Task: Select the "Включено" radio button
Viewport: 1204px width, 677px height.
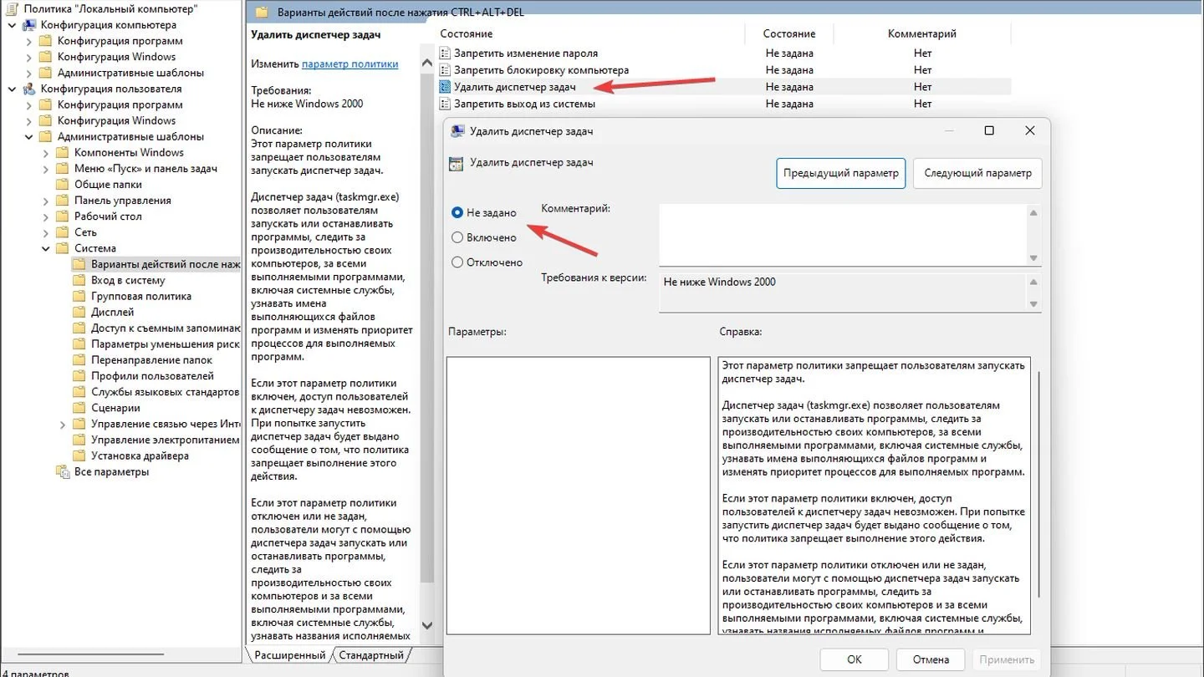Action: (457, 237)
